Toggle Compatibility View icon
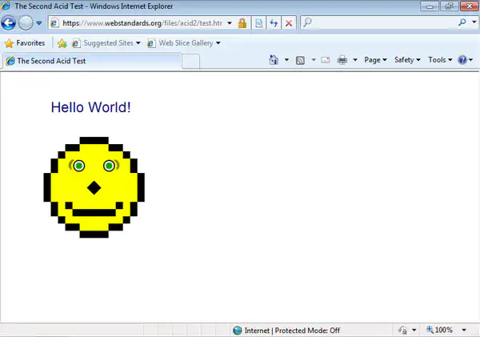480x337 pixels. [259, 23]
